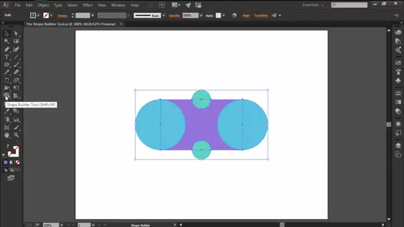The height and width of the screenshot is (227, 404).
Task: Set paint mode to Gradient
Action: [x=12, y=162]
